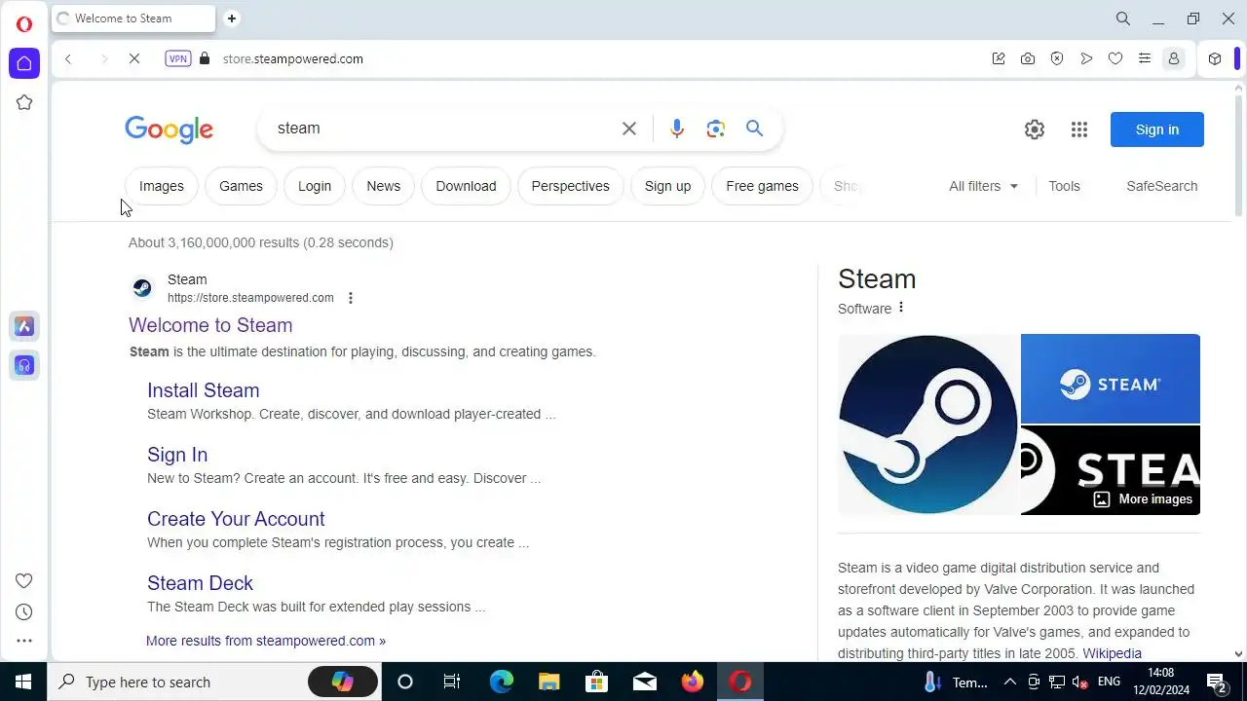1247x701 pixels.
Task: Open the ad blocker shield icon
Action: [x=1057, y=58]
